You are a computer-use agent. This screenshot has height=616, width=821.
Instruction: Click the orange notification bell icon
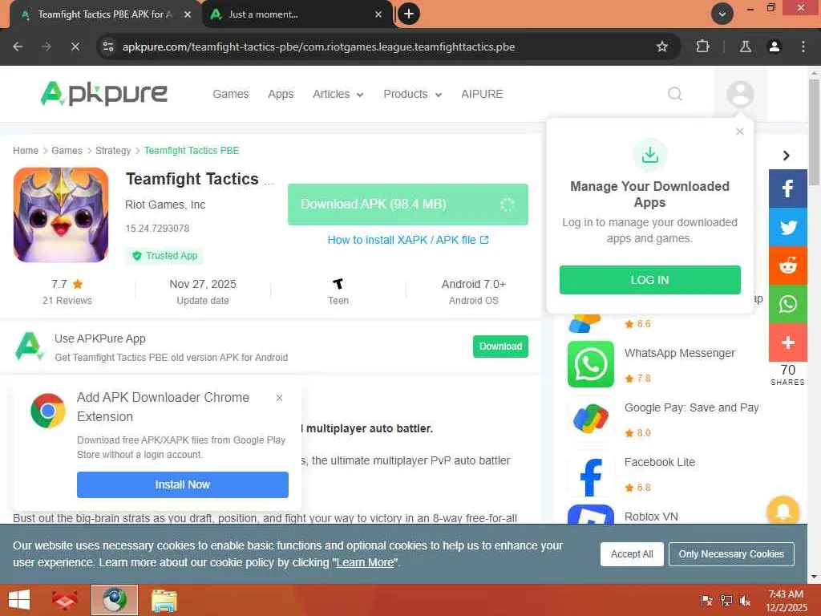tap(783, 511)
